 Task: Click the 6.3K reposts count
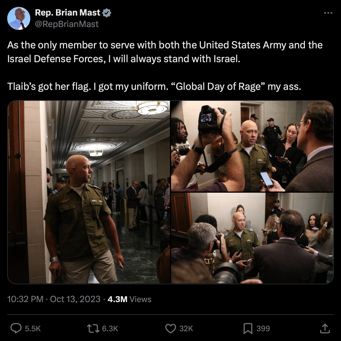click(110, 328)
